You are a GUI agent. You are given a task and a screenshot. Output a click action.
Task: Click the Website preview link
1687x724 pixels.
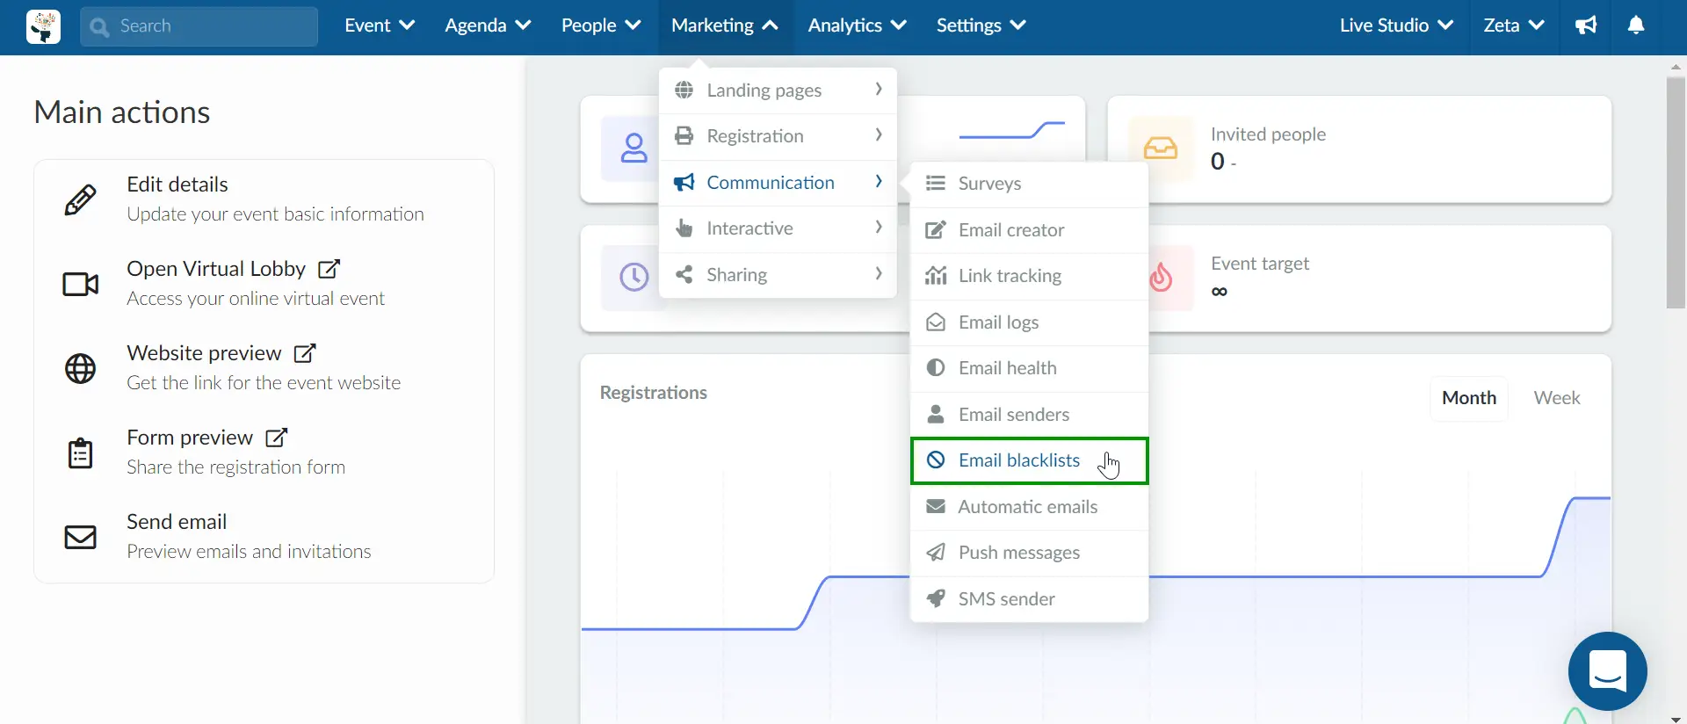(204, 353)
